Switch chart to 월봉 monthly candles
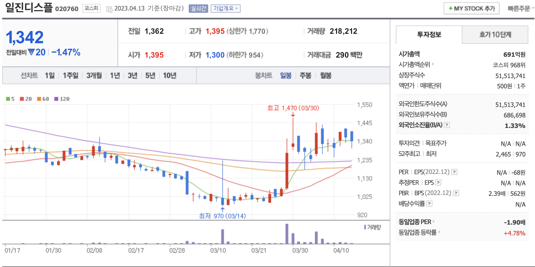 click(326, 75)
